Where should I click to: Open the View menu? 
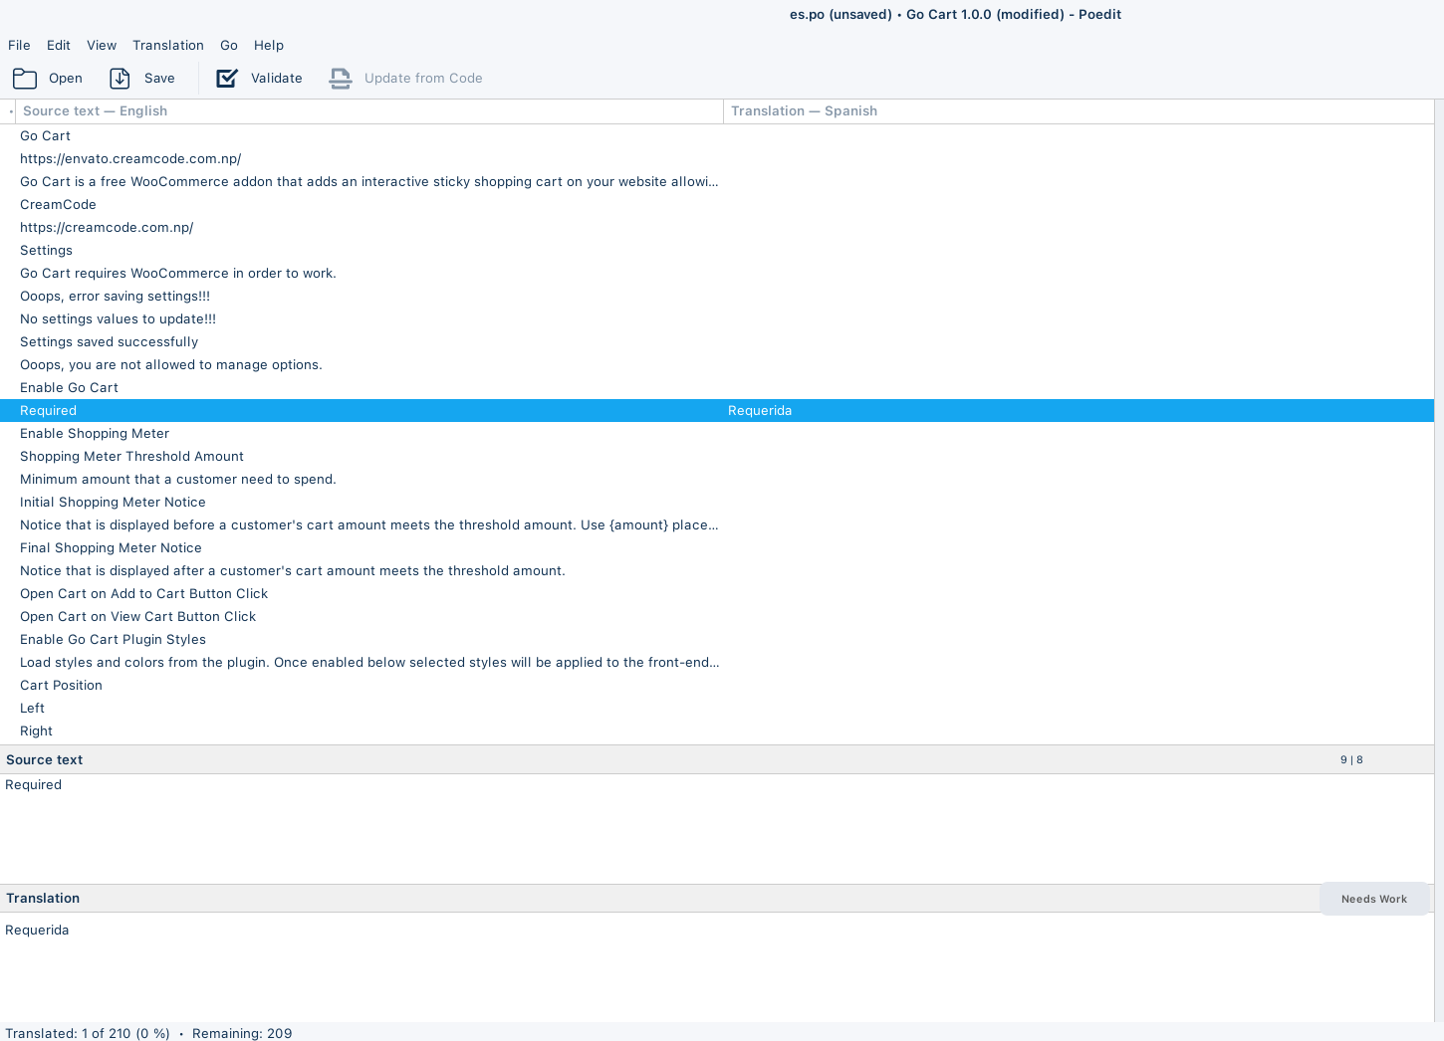pos(102,45)
